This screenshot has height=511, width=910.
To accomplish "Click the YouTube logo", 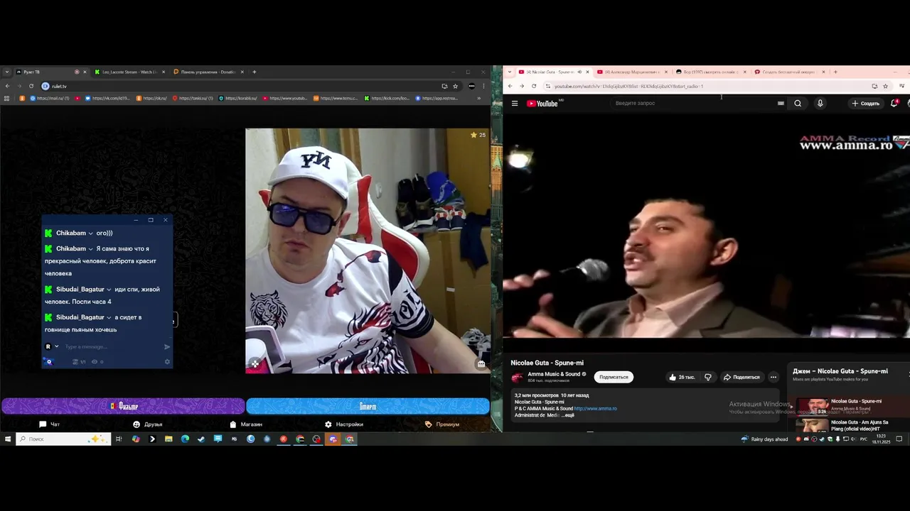I will (x=542, y=104).
